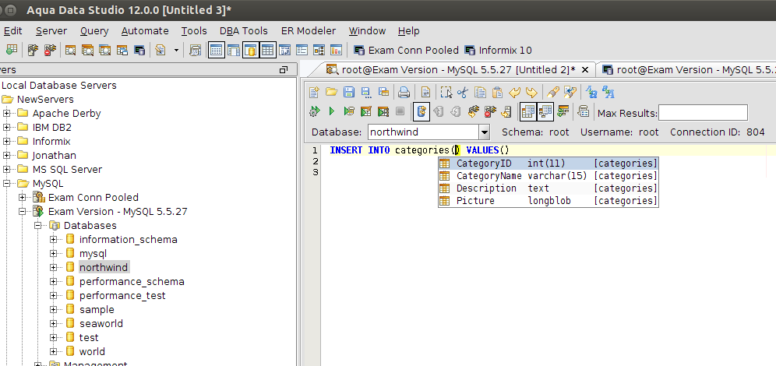This screenshot has width=776, height=366.
Task: Open the small dropdown arrow in main toolbar
Action: click(175, 50)
